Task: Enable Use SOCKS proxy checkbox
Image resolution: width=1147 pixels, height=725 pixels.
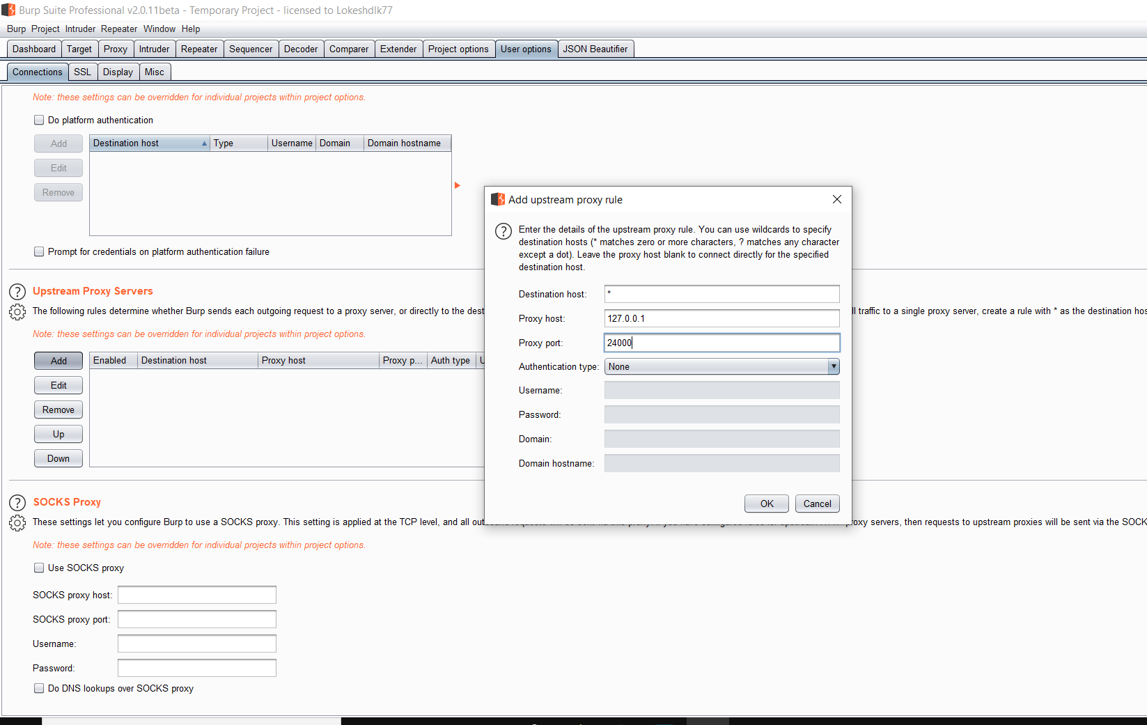Action: (39, 568)
